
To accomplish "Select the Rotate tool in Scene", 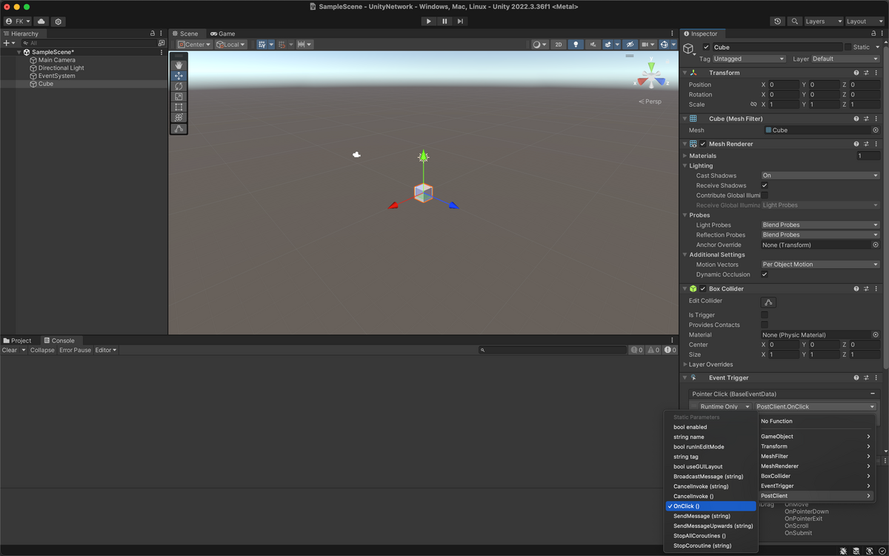I will (179, 86).
